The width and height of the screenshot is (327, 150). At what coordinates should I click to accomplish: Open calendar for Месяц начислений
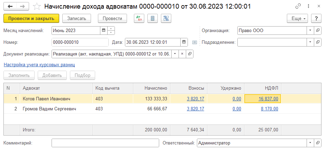point(103,30)
